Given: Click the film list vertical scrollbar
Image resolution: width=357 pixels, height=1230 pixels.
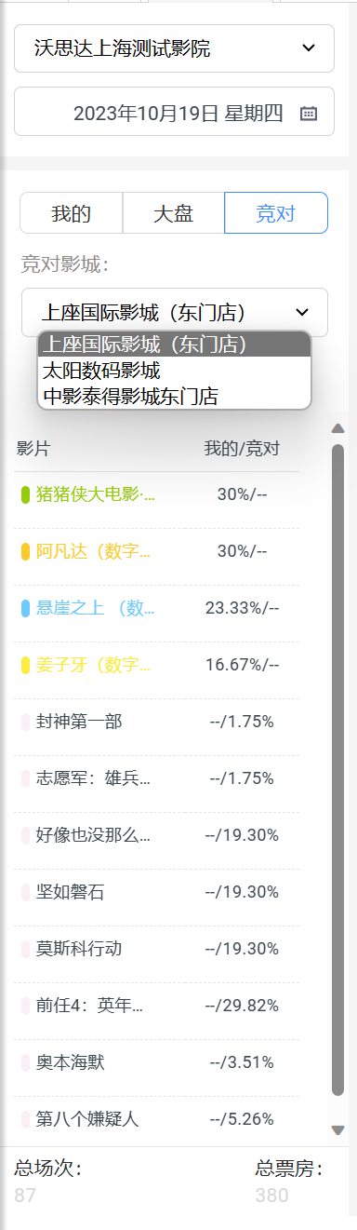Looking at the screenshot, I should pyautogui.click(x=337, y=769).
